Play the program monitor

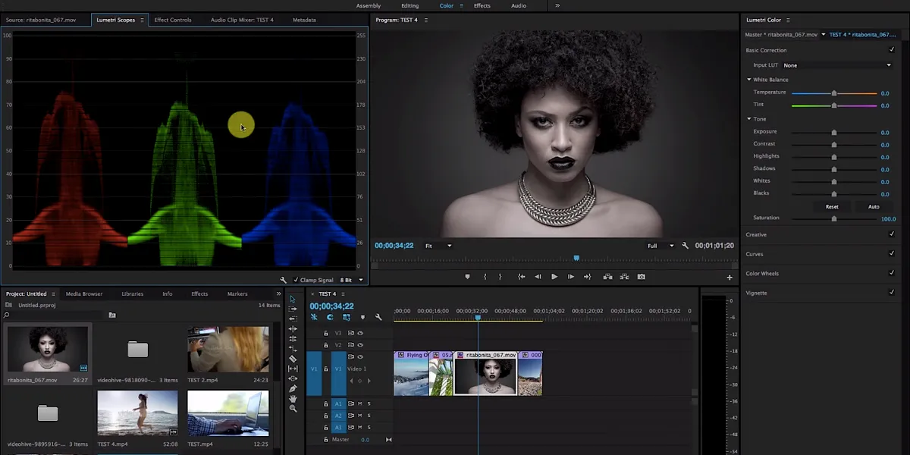(x=554, y=277)
